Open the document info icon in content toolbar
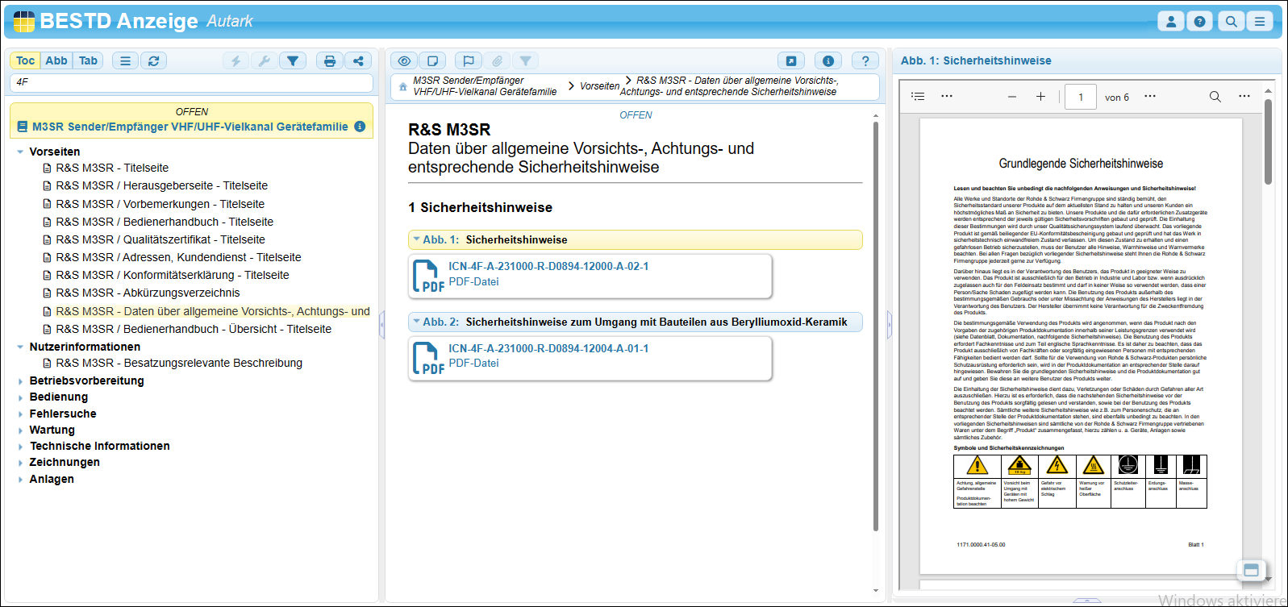The image size is (1288, 607). pyautogui.click(x=827, y=60)
